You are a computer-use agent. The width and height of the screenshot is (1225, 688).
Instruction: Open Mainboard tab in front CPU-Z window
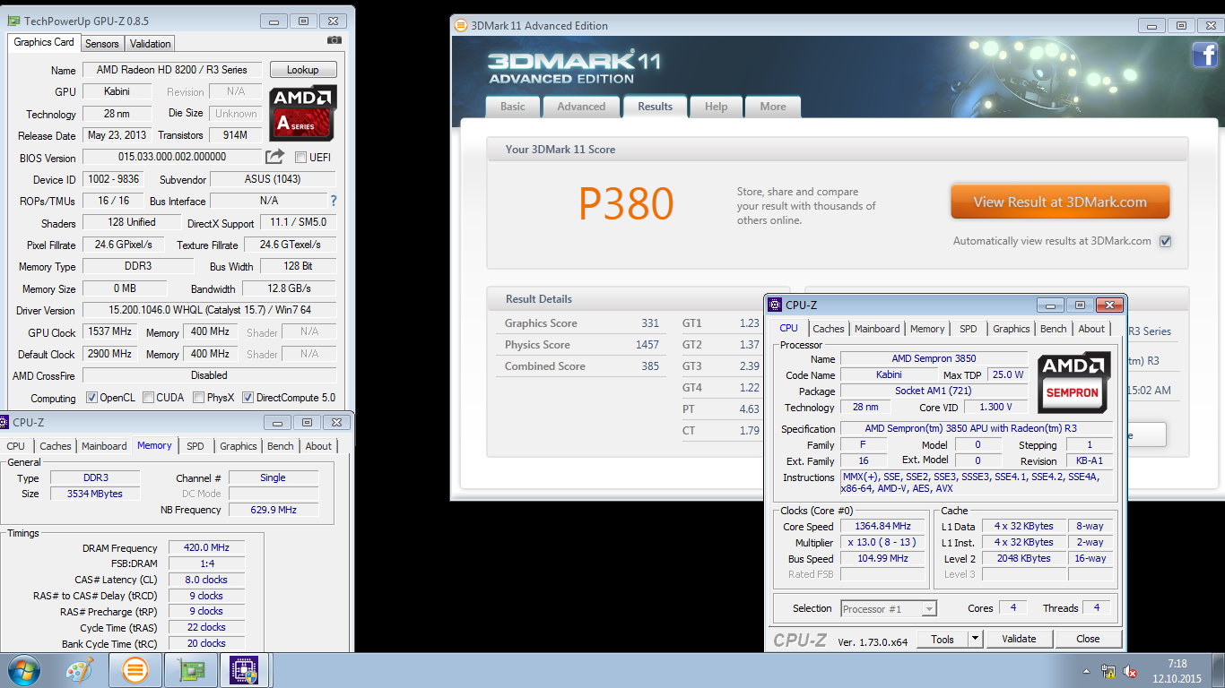pyautogui.click(x=877, y=329)
